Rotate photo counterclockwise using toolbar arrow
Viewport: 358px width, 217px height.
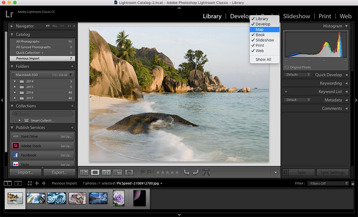[187, 172]
